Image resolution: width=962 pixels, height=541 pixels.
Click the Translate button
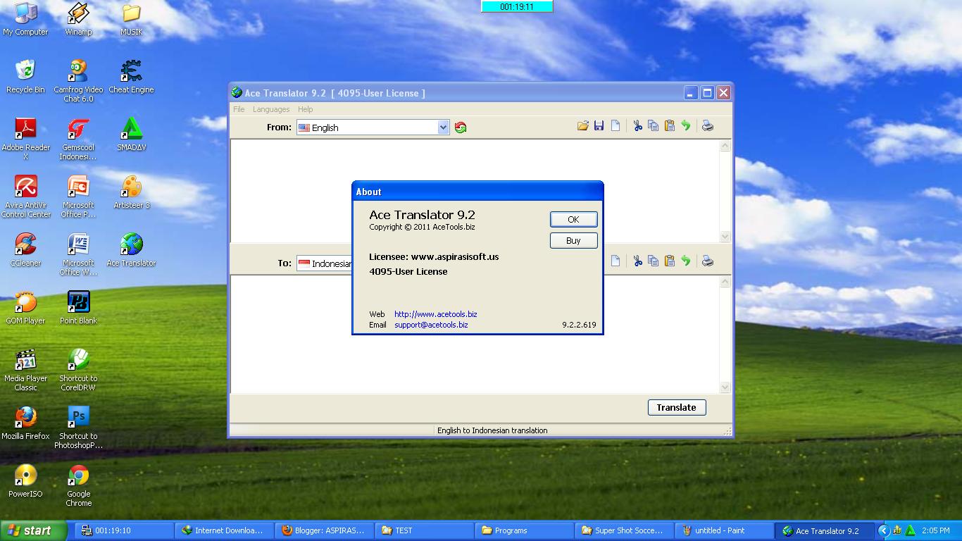click(x=677, y=407)
